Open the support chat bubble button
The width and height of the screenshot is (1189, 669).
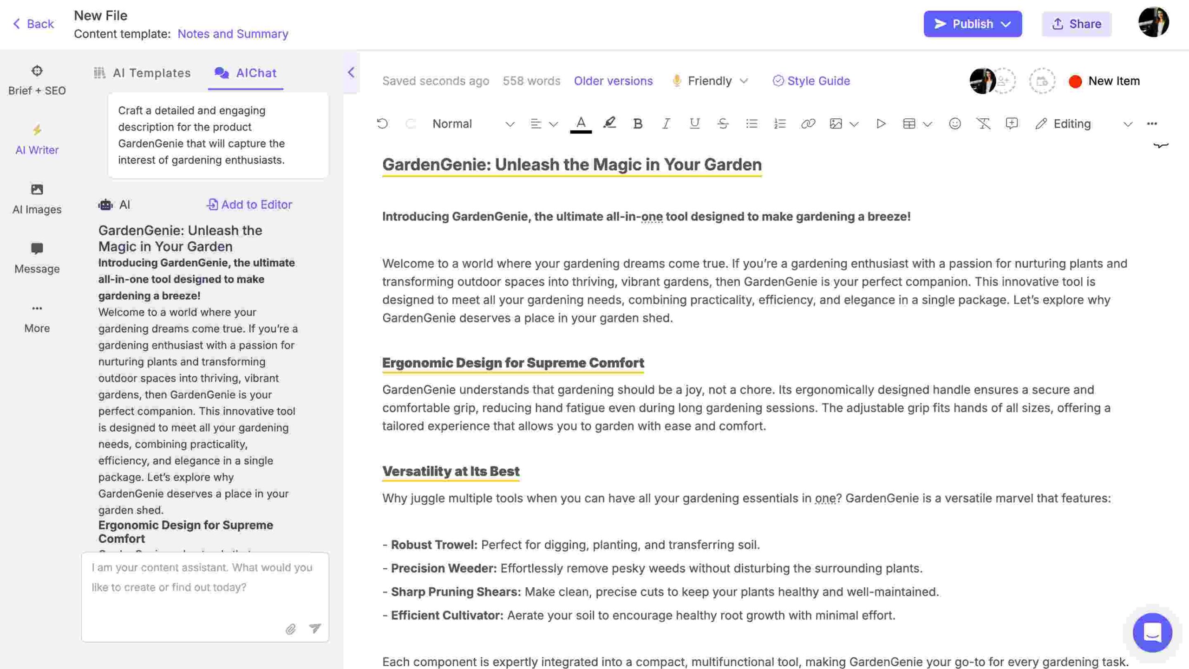coord(1152,632)
